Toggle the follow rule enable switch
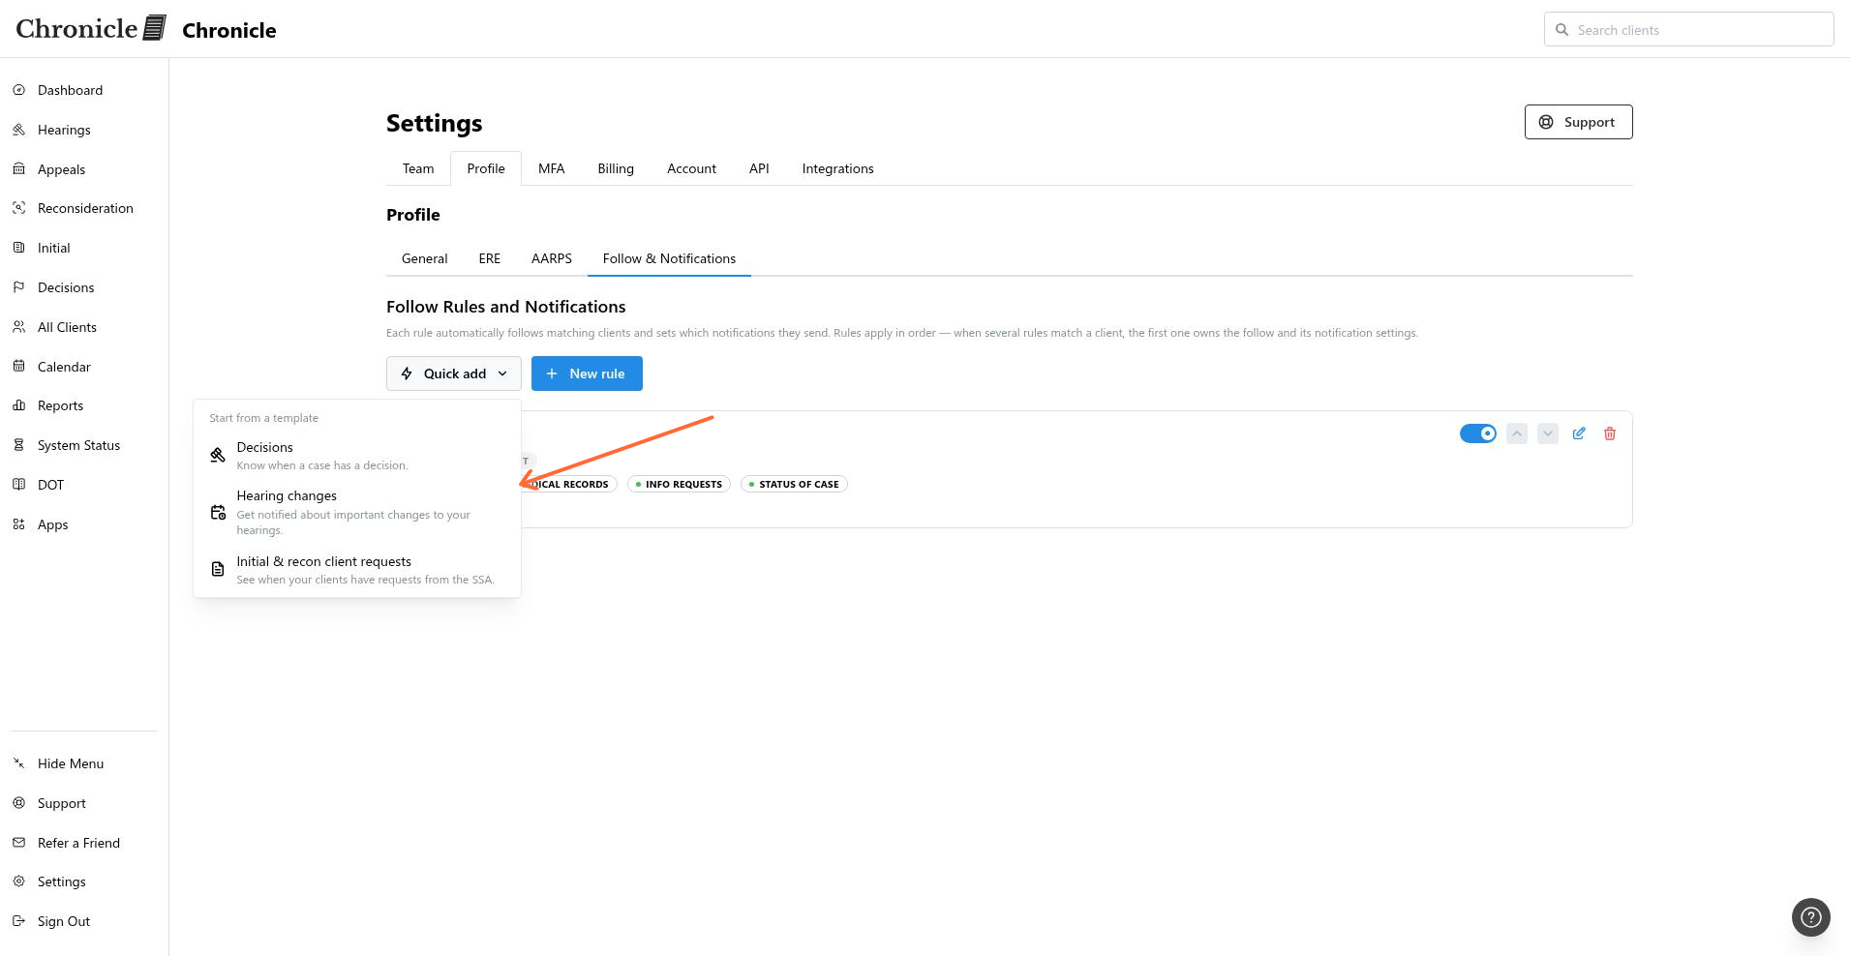 [1478, 433]
